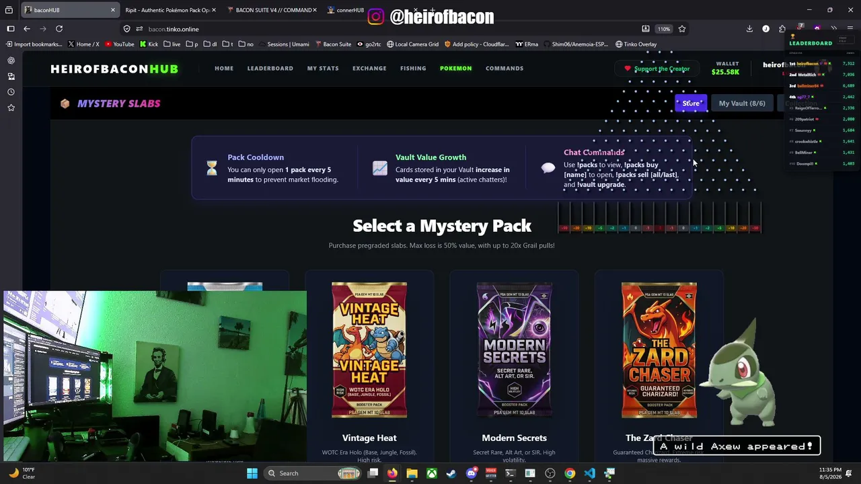Open File Explorer from the taskbar

coord(412,473)
